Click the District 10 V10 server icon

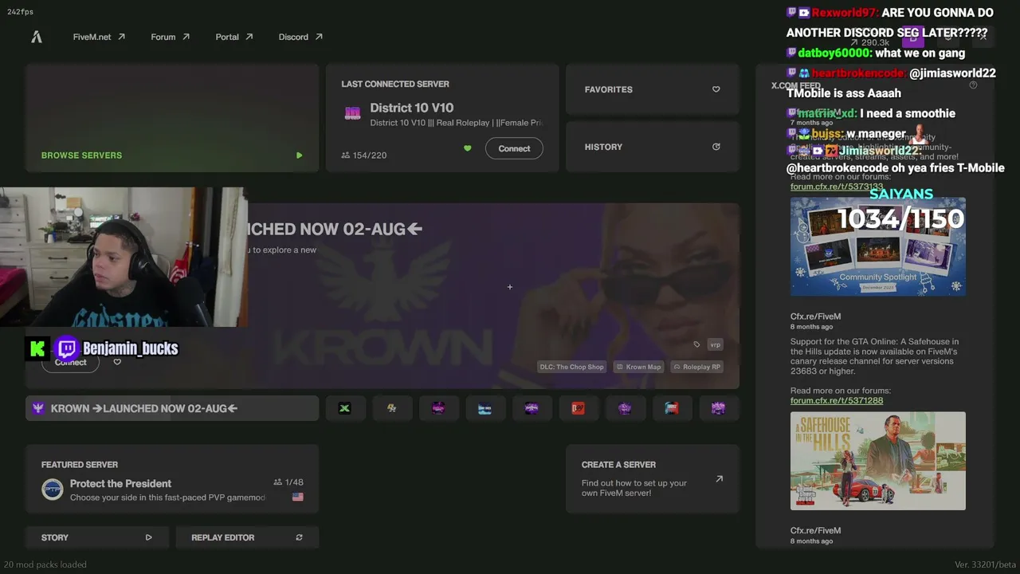[x=352, y=113]
